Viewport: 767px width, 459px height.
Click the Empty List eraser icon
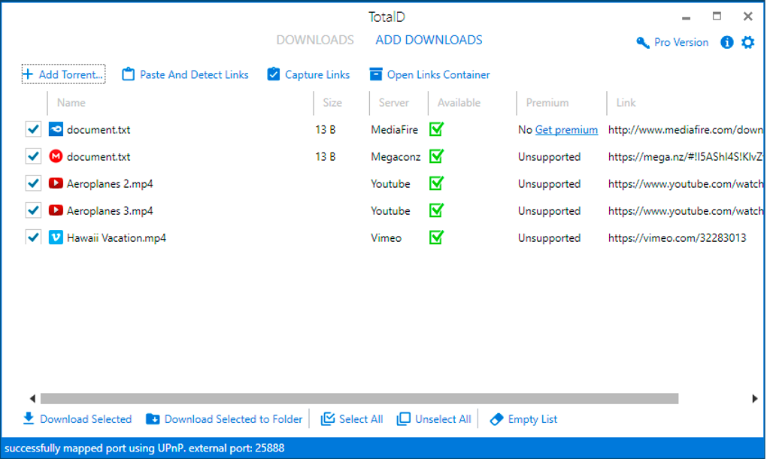(496, 419)
